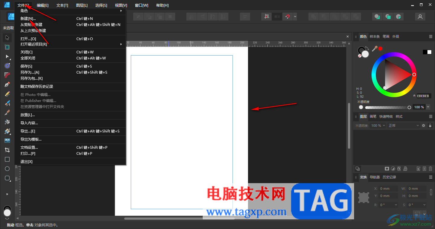The height and width of the screenshot is (229, 435).
Task: Open the 帮助[H] menu
Action: 162,5
